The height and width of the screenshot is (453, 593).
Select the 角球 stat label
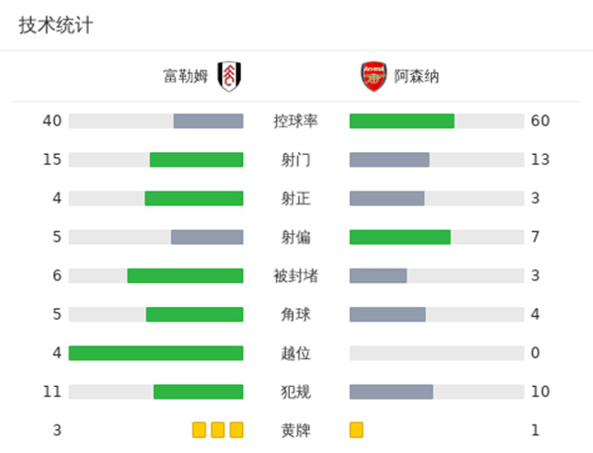pos(296,315)
